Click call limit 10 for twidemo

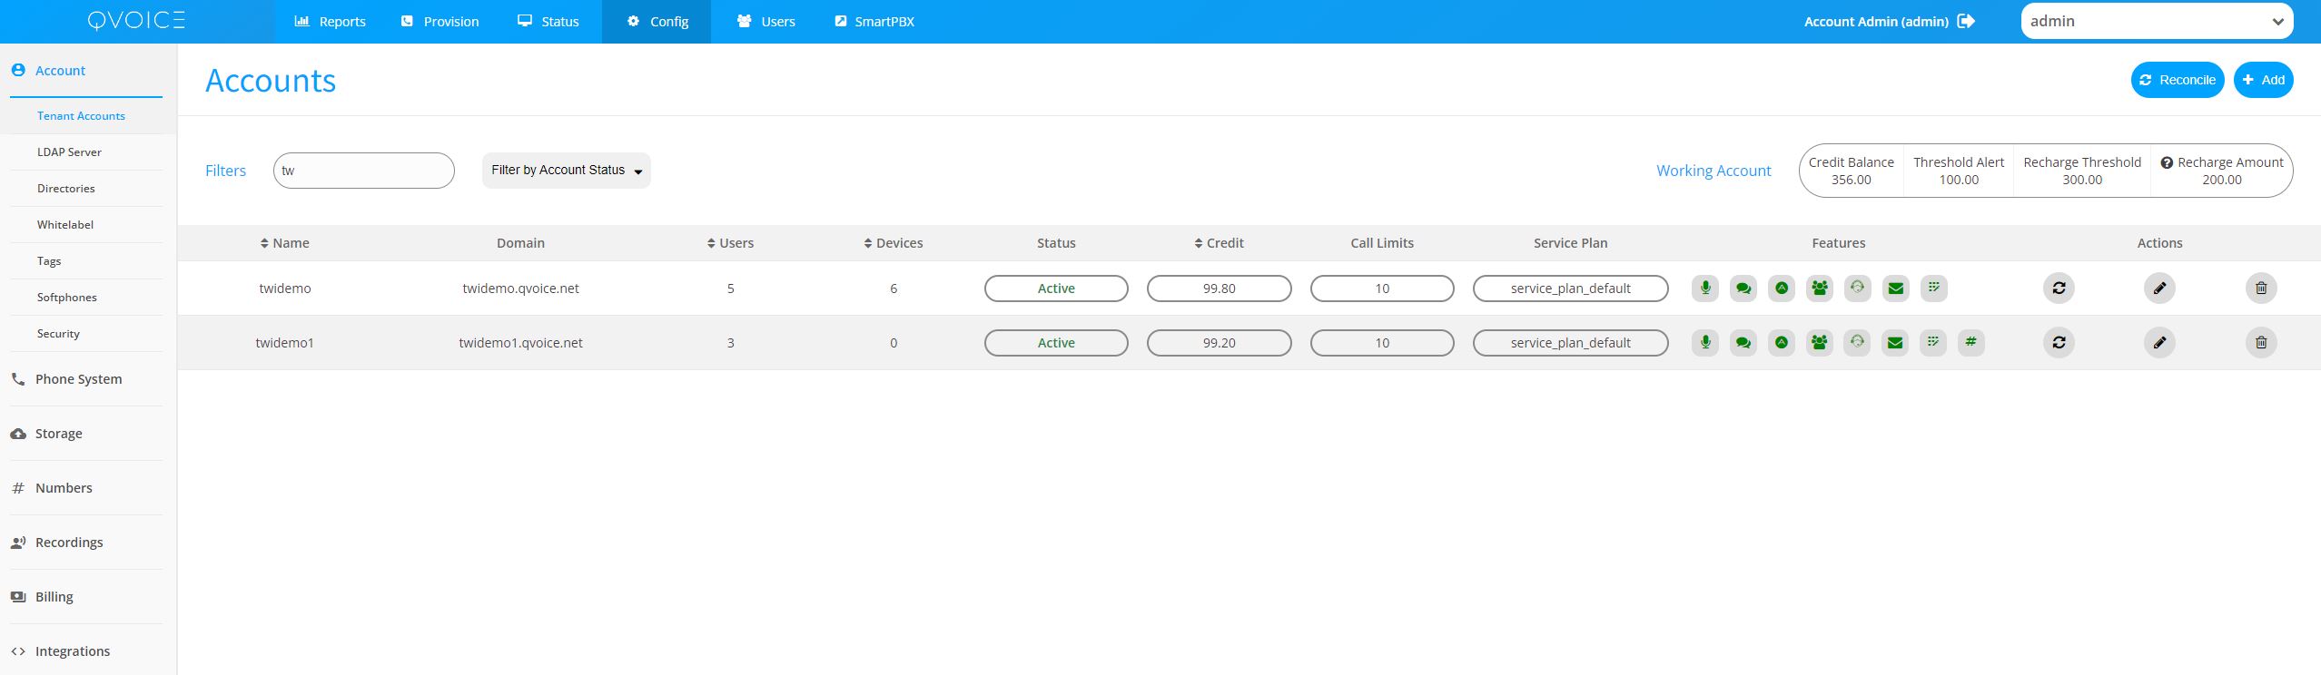[x=1382, y=289]
